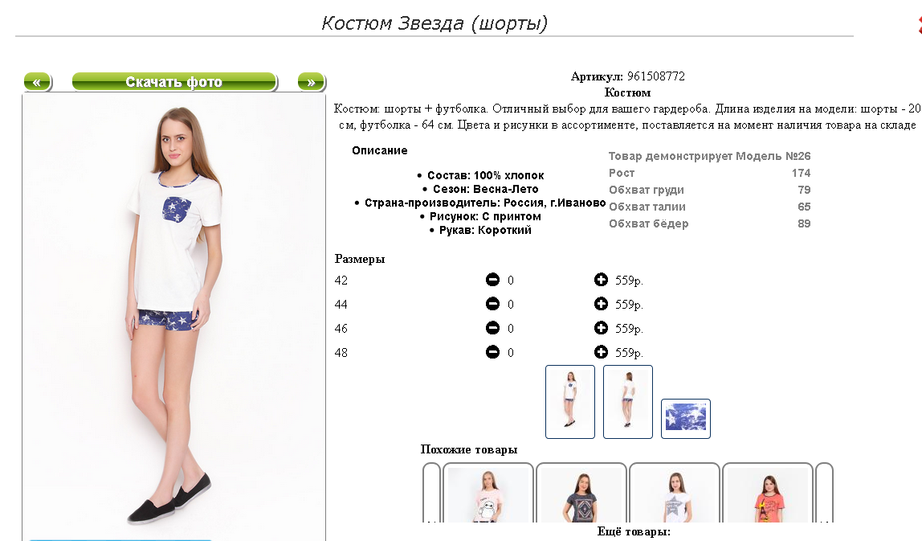Decrease quantity for size 46
922x541 pixels.
pos(492,328)
